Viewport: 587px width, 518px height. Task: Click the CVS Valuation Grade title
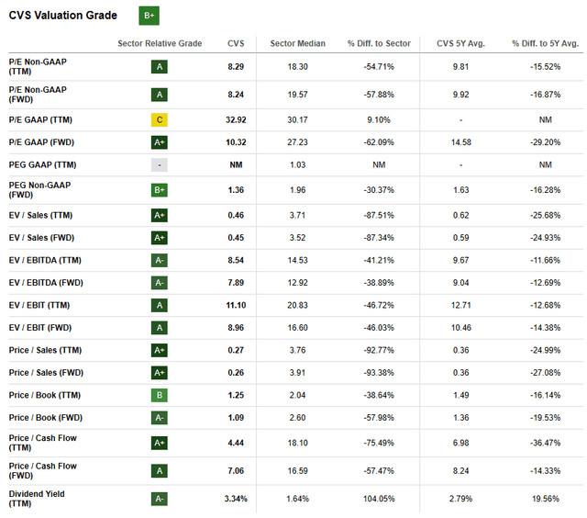[63, 16]
